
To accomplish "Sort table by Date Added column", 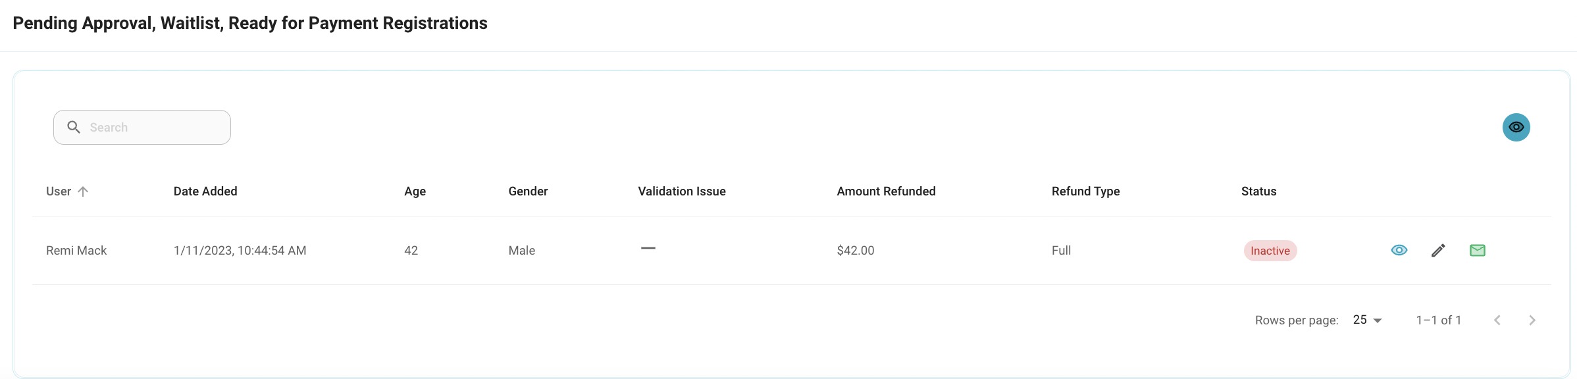I will point(205,191).
